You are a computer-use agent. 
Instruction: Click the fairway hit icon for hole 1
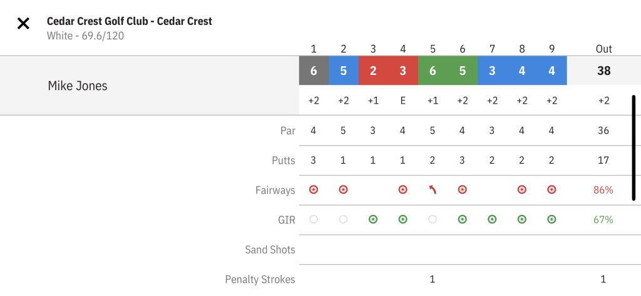coord(314,190)
